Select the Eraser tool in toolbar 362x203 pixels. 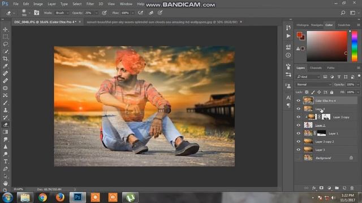(5, 125)
